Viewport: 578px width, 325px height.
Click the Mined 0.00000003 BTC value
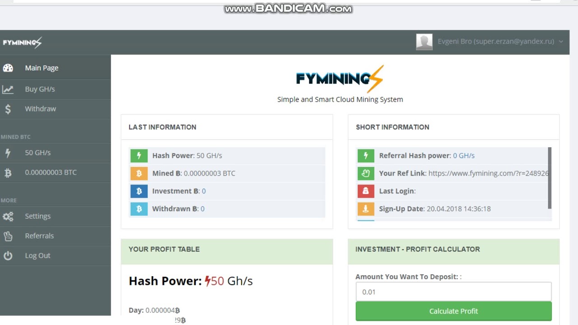click(x=210, y=173)
